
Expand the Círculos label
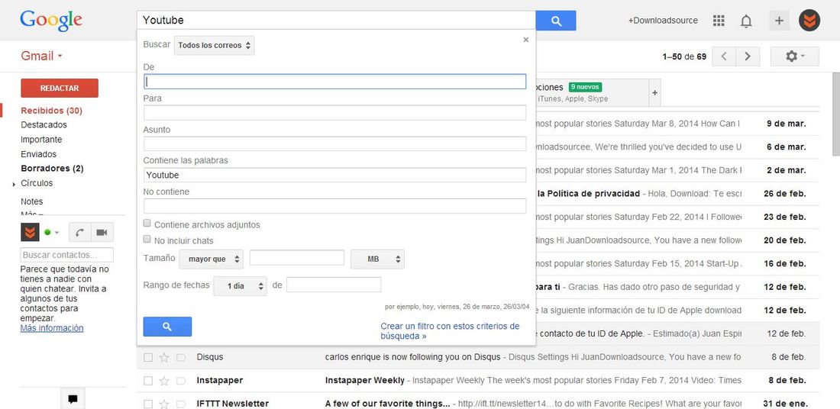(x=14, y=184)
